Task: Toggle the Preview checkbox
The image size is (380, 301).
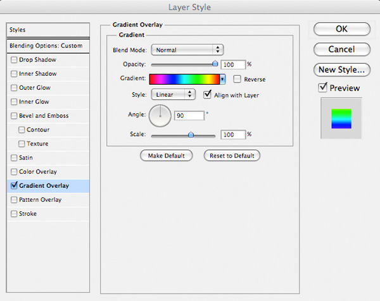Action: point(322,87)
